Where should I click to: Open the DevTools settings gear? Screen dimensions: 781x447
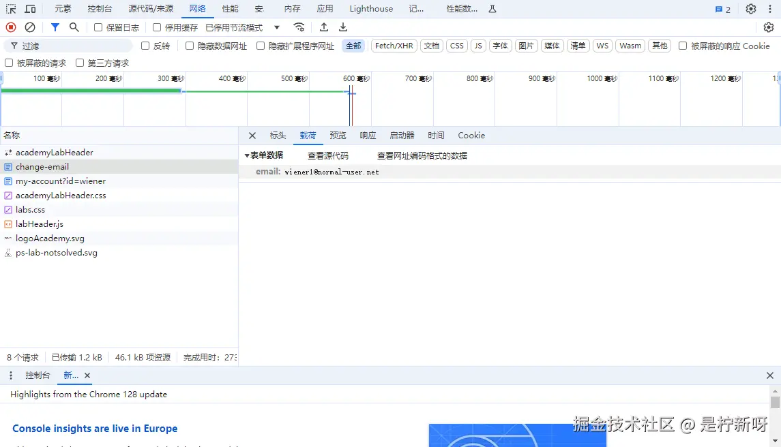click(750, 9)
